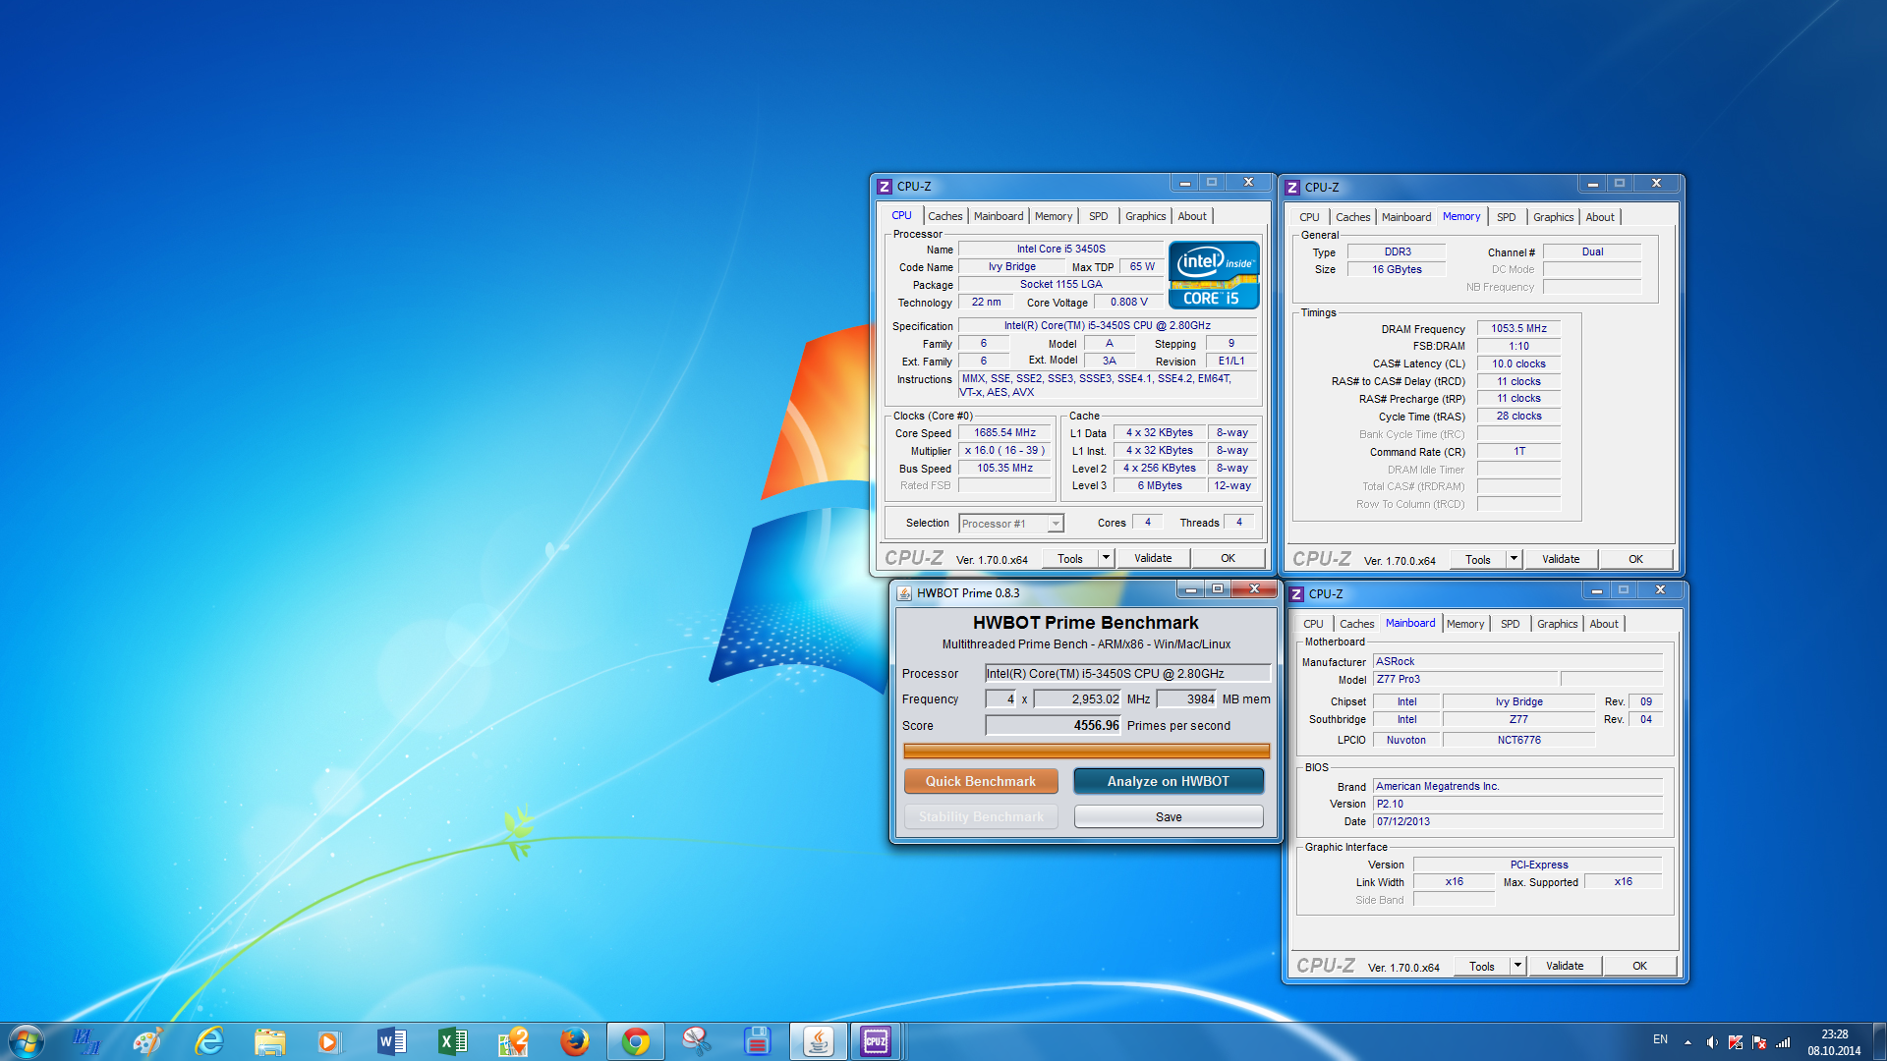Image resolution: width=1887 pixels, height=1061 pixels.
Task: Open the Processor #1 selection dropdown
Action: [1011, 524]
